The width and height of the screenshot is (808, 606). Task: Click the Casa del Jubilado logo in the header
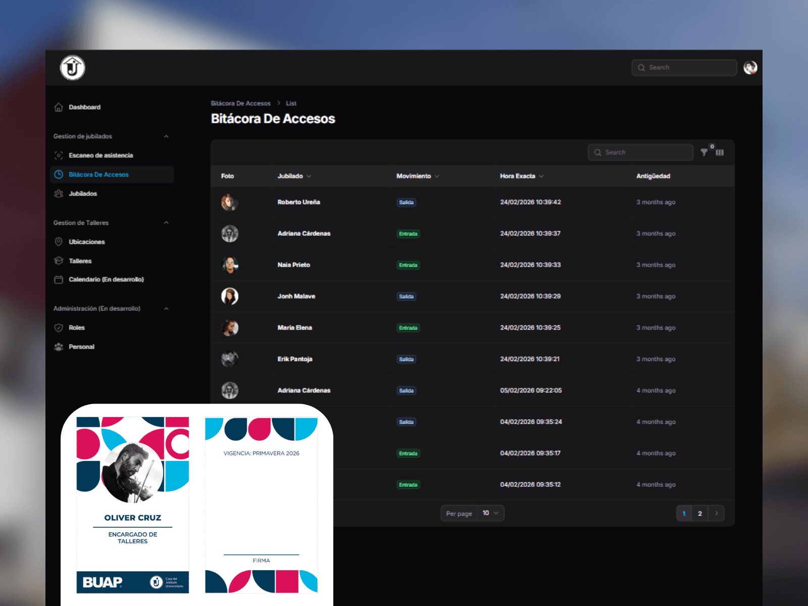73,68
